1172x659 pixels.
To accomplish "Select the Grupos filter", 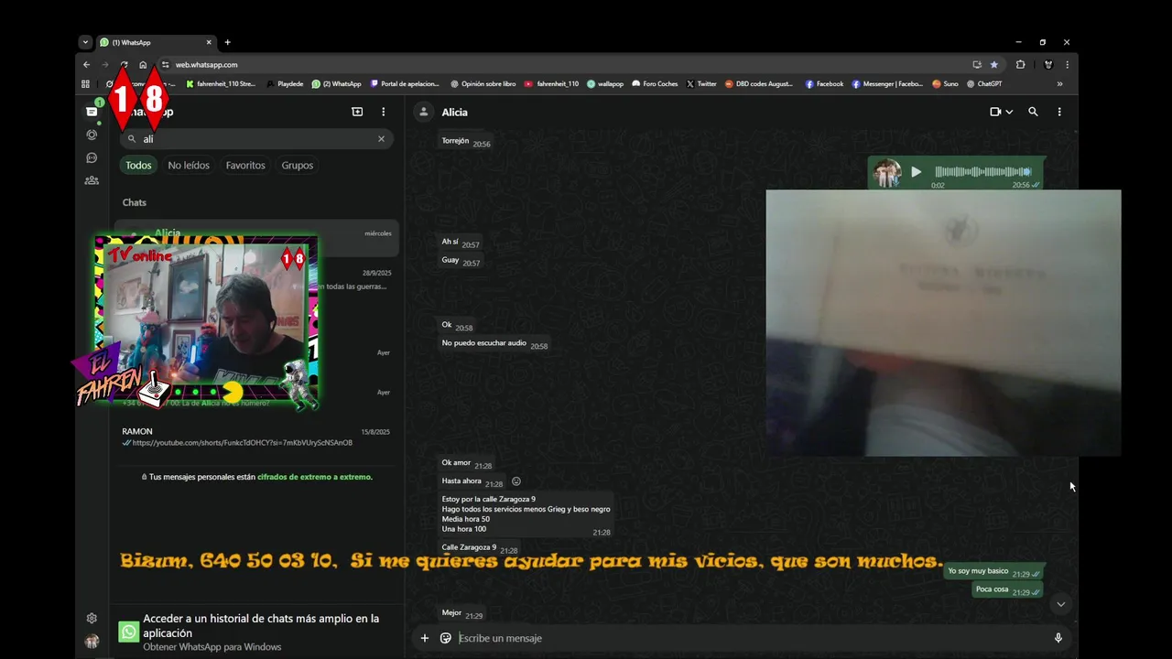I will [x=297, y=166].
